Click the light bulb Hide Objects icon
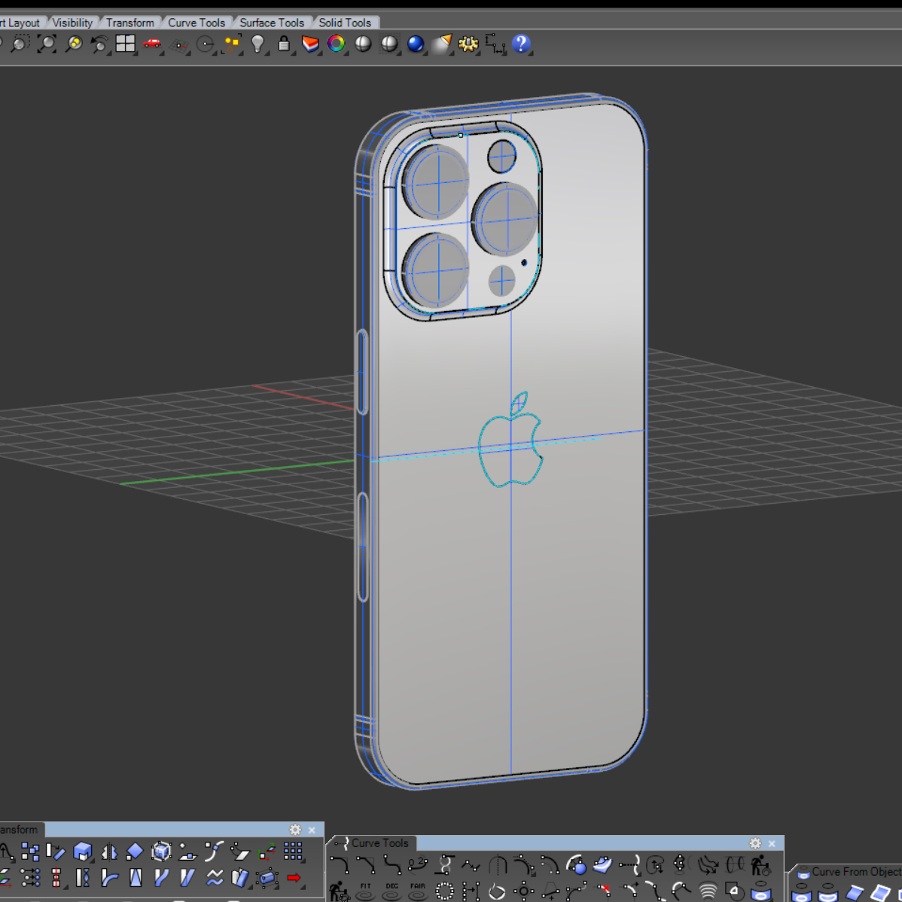The width and height of the screenshot is (902, 902). pyautogui.click(x=257, y=44)
